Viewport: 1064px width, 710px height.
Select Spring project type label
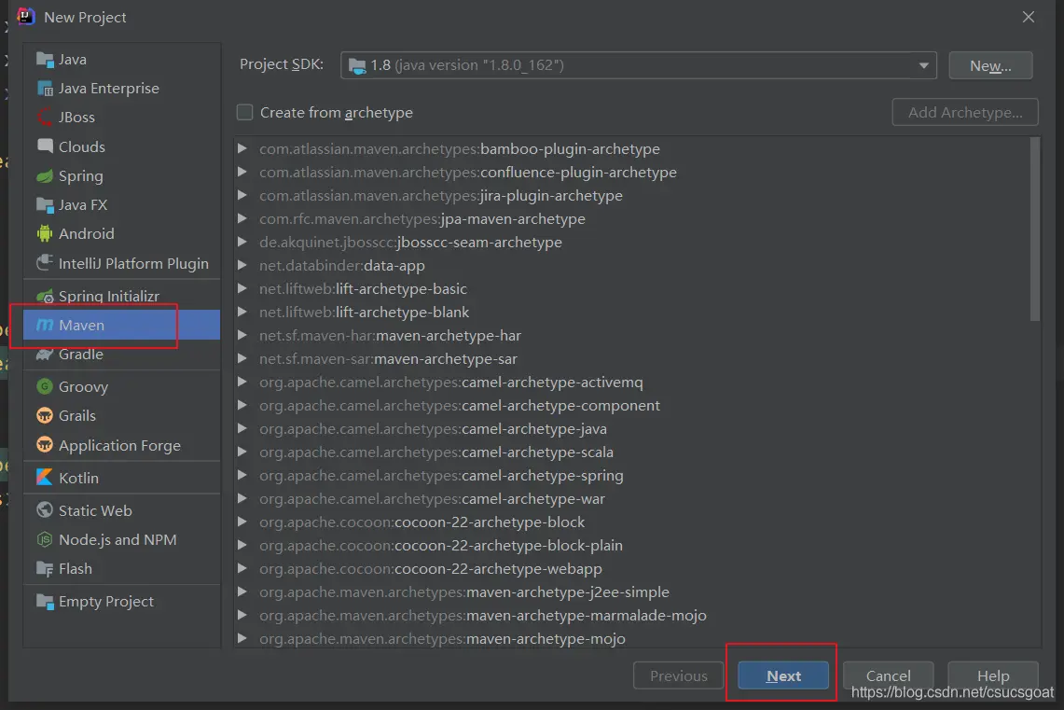pos(81,176)
